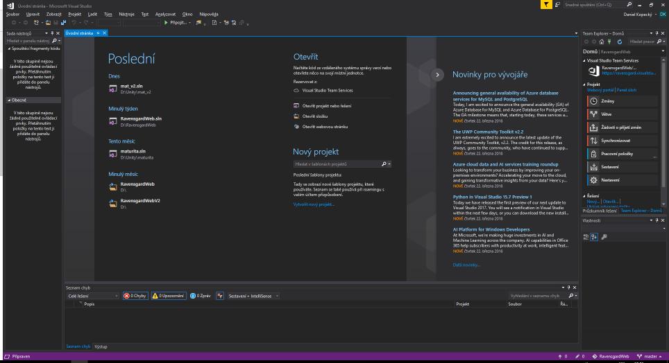The height and width of the screenshot is (363, 669).
Task: Click Otevřít složku link
Action: coord(315,116)
